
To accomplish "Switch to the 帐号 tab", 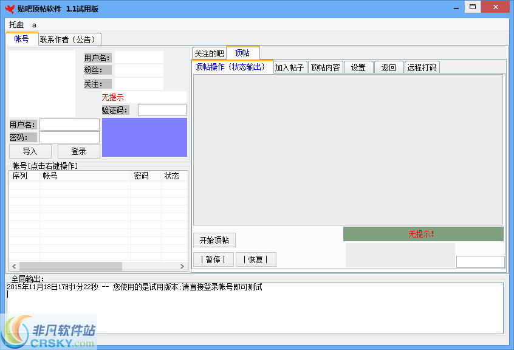I will click(x=22, y=39).
